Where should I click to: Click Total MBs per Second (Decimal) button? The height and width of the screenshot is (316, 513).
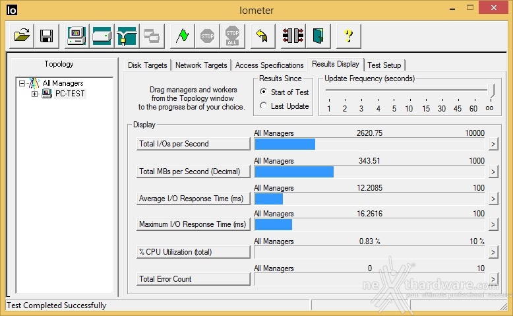click(193, 172)
